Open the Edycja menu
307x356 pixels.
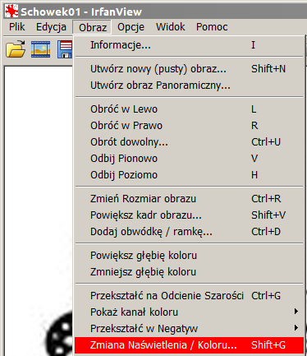click(51, 27)
